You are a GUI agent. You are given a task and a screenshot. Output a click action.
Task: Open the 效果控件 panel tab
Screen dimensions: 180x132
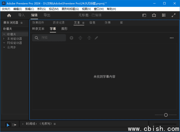(x=38, y=23)
